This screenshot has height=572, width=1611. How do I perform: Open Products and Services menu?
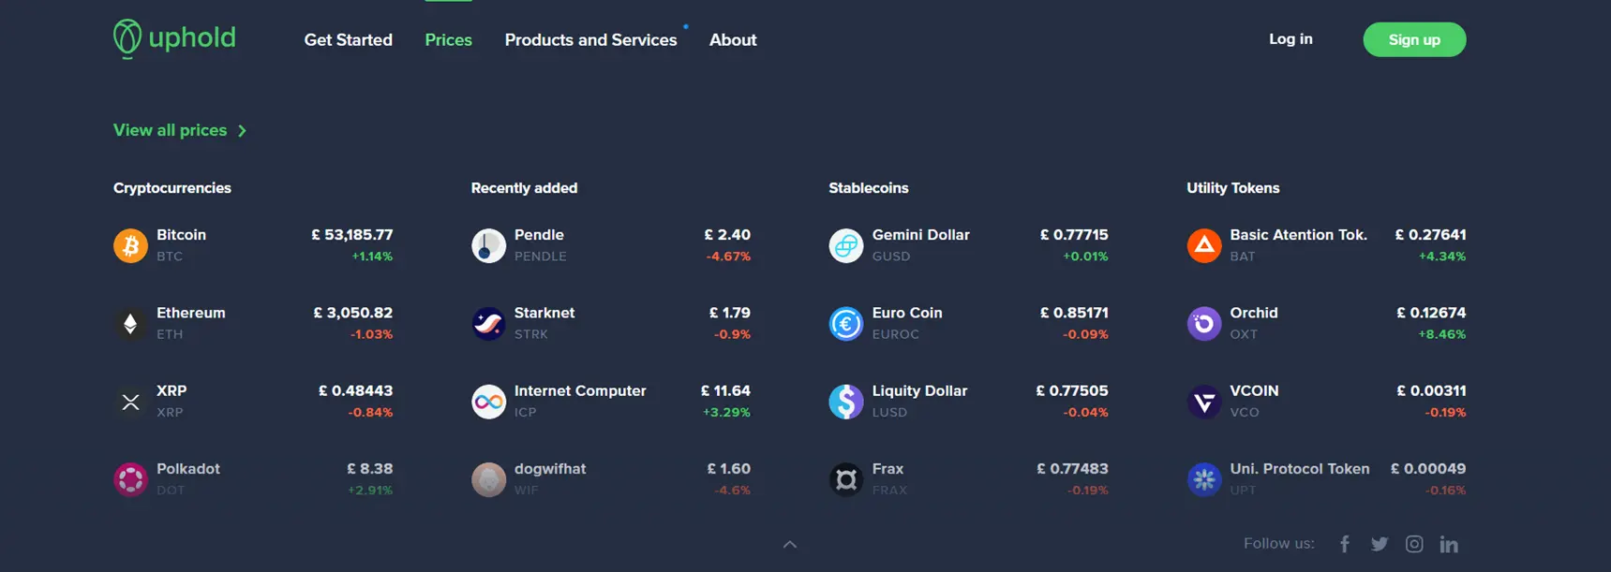tap(590, 39)
